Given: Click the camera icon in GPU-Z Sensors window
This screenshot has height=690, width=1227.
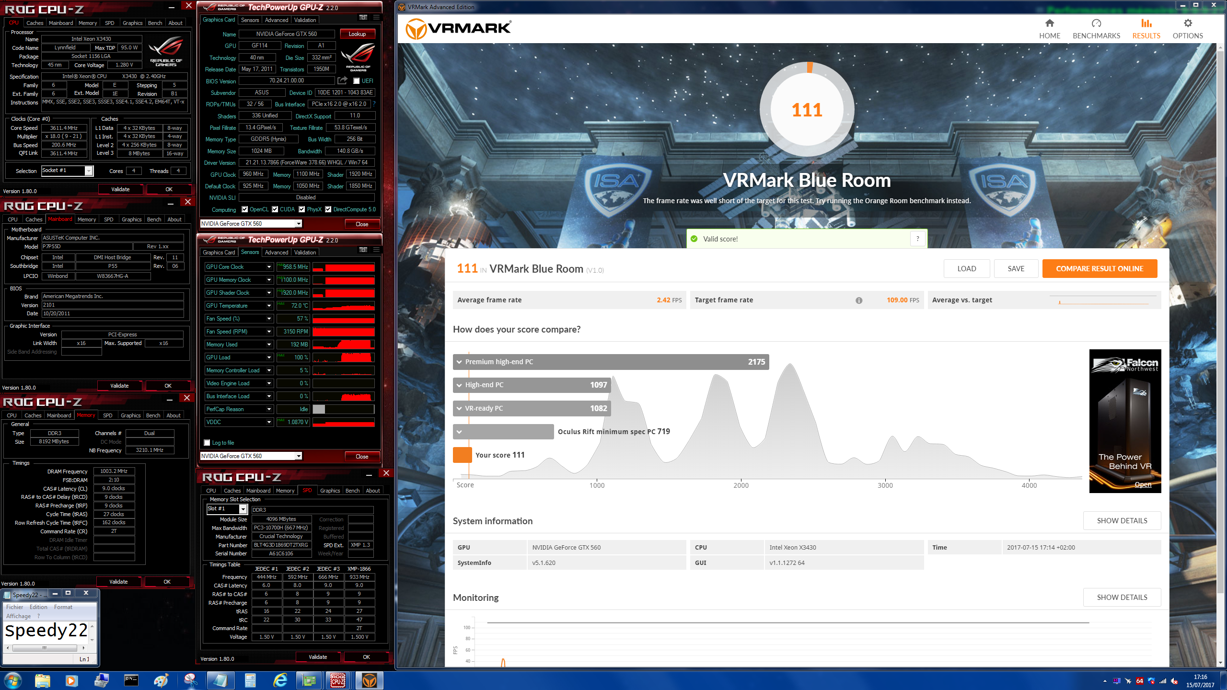Looking at the screenshot, I should [x=363, y=250].
